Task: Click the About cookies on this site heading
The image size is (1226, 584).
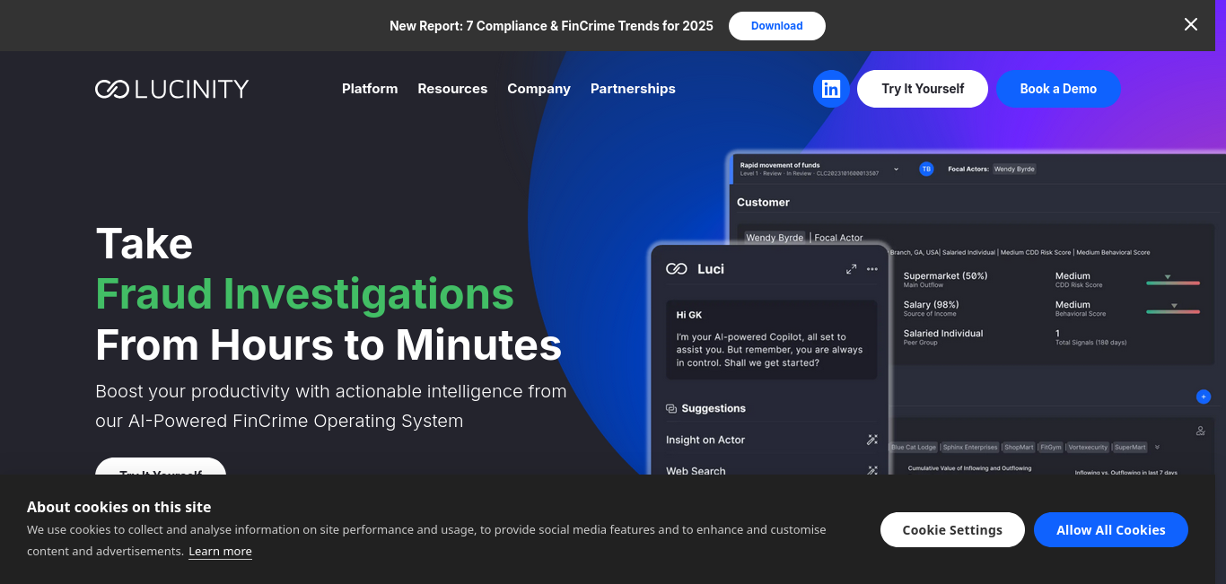Action: (x=118, y=507)
